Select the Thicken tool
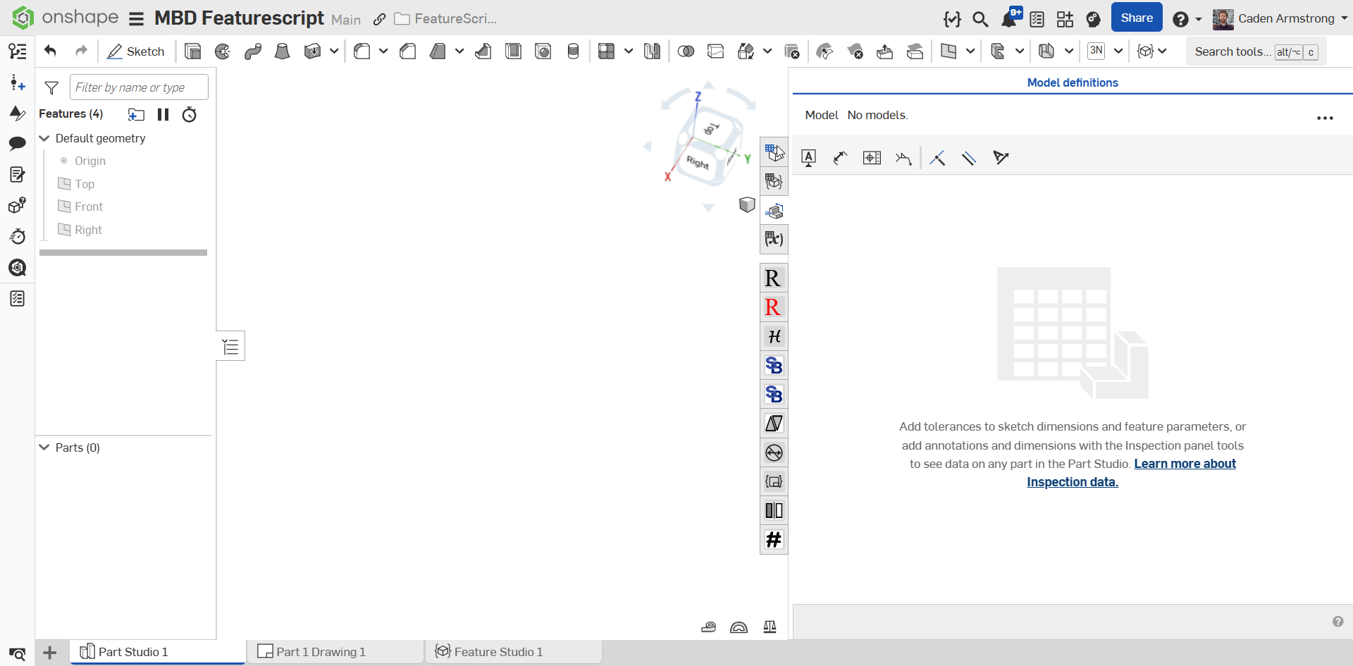1353x666 pixels. (312, 51)
